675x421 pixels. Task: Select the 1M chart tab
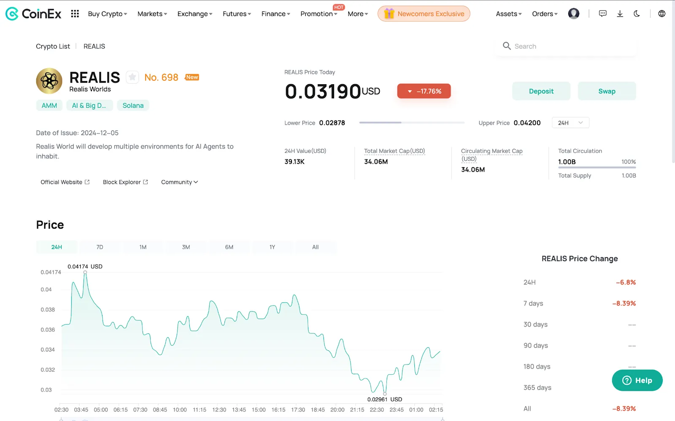(143, 247)
